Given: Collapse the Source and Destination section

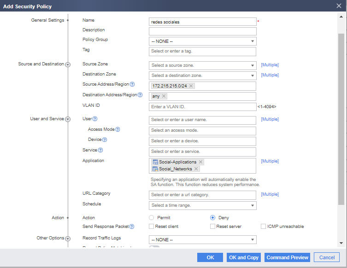Looking at the screenshot, I should pos(68,64).
